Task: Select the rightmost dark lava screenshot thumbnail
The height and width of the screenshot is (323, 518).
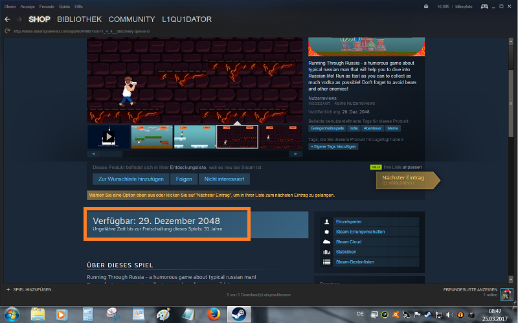Action: click(x=281, y=137)
